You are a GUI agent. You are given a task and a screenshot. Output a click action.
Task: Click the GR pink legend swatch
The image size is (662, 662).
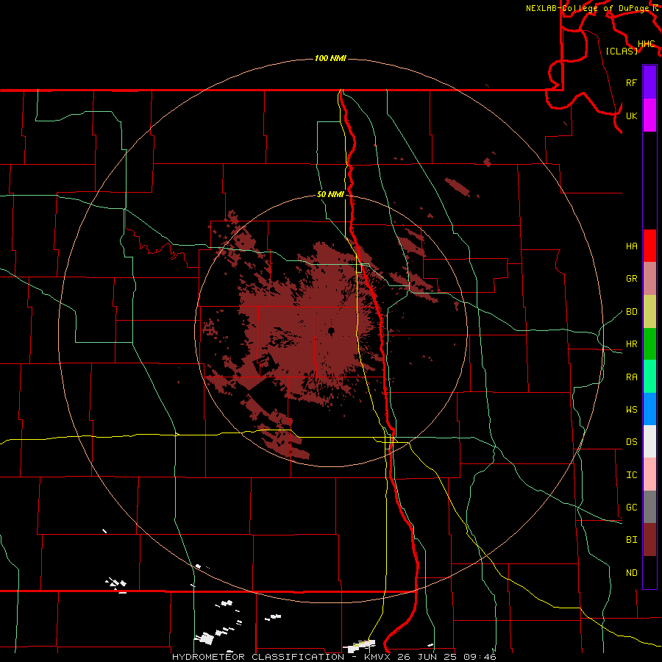tap(649, 279)
